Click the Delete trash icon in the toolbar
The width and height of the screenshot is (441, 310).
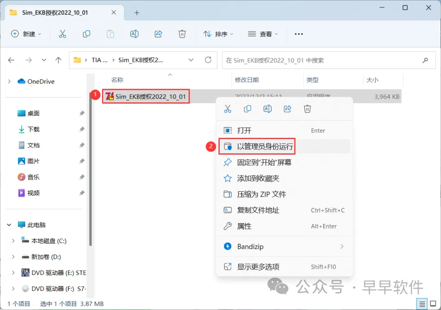pos(182,34)
